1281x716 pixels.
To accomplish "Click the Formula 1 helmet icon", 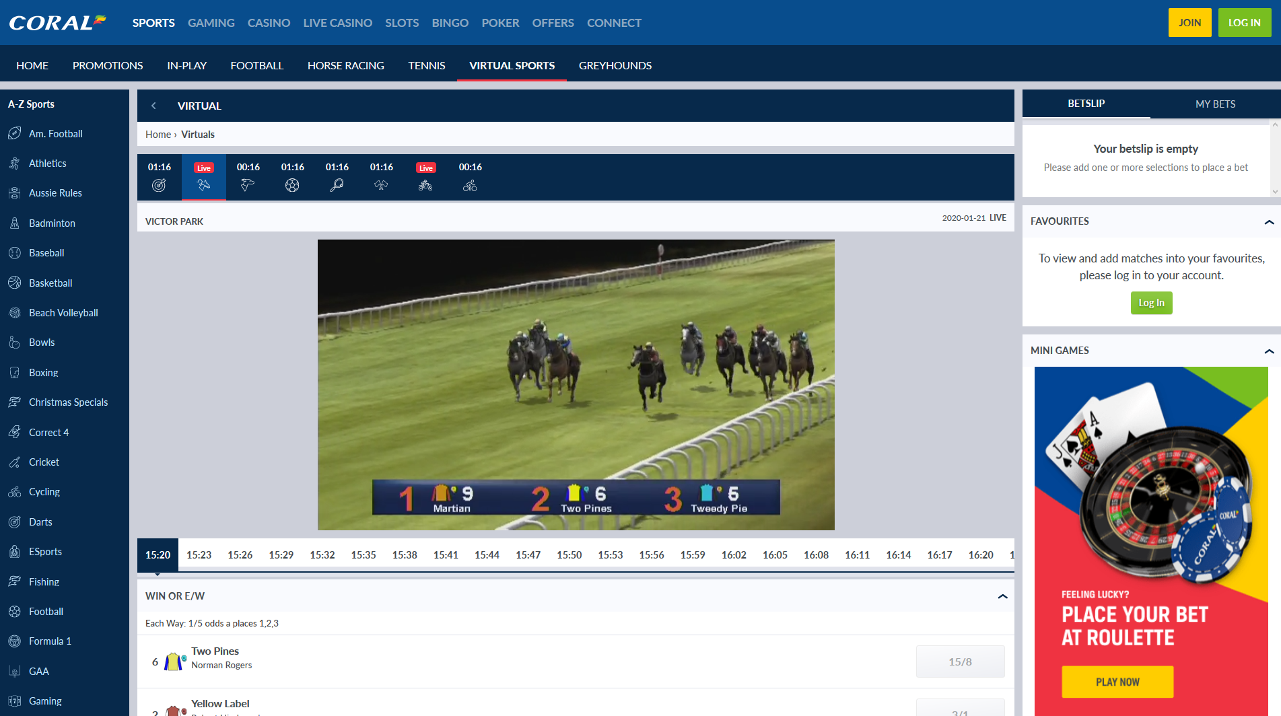I will (15, 641).
